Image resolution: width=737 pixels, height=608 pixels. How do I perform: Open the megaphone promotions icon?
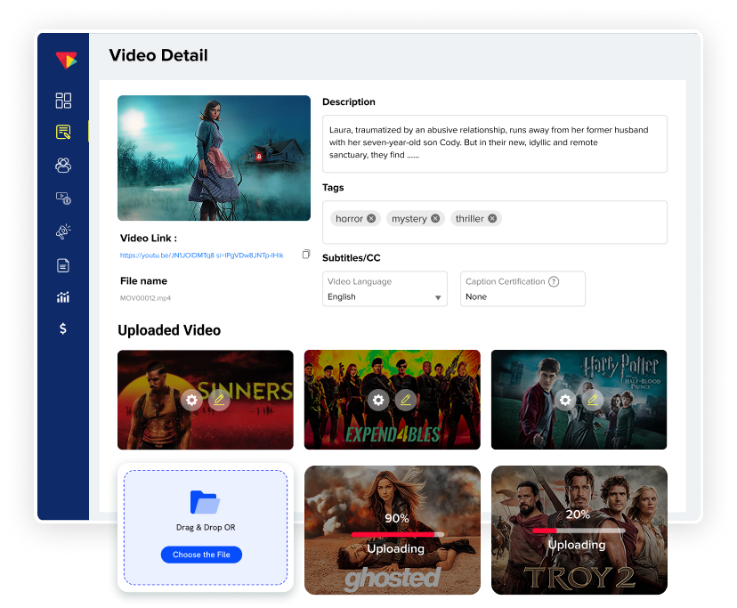pos(63,231)
